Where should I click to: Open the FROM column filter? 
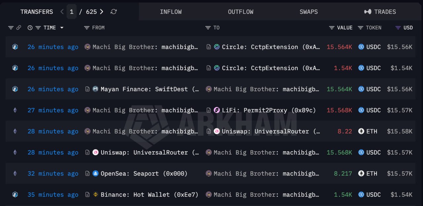coord(87,28)
